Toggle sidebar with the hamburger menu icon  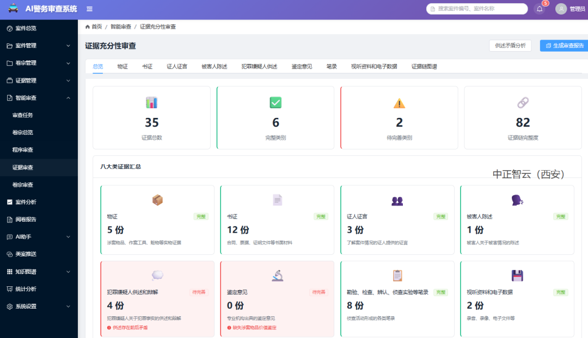89,9
